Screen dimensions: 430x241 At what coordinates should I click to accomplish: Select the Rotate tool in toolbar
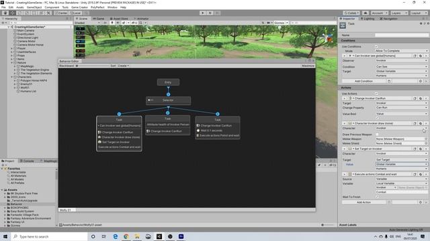pyautogui.click(x=19, y=13)
